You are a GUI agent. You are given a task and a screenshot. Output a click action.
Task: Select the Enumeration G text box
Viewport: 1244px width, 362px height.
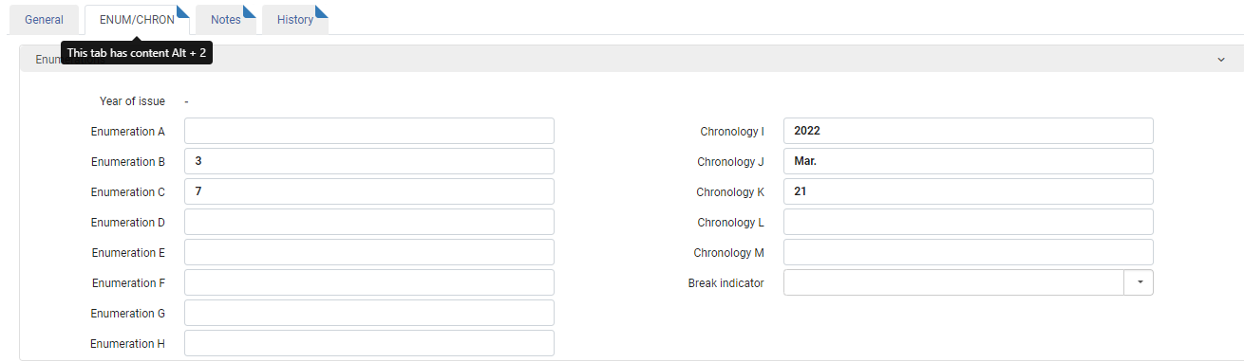point(369,313)
